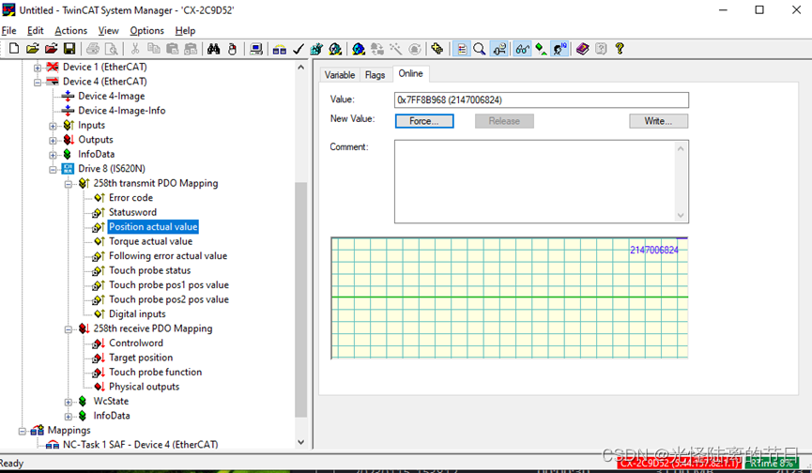Click the Copy icon in the toolbar
This screenshot has width=812, height=473.
[154, 49]
